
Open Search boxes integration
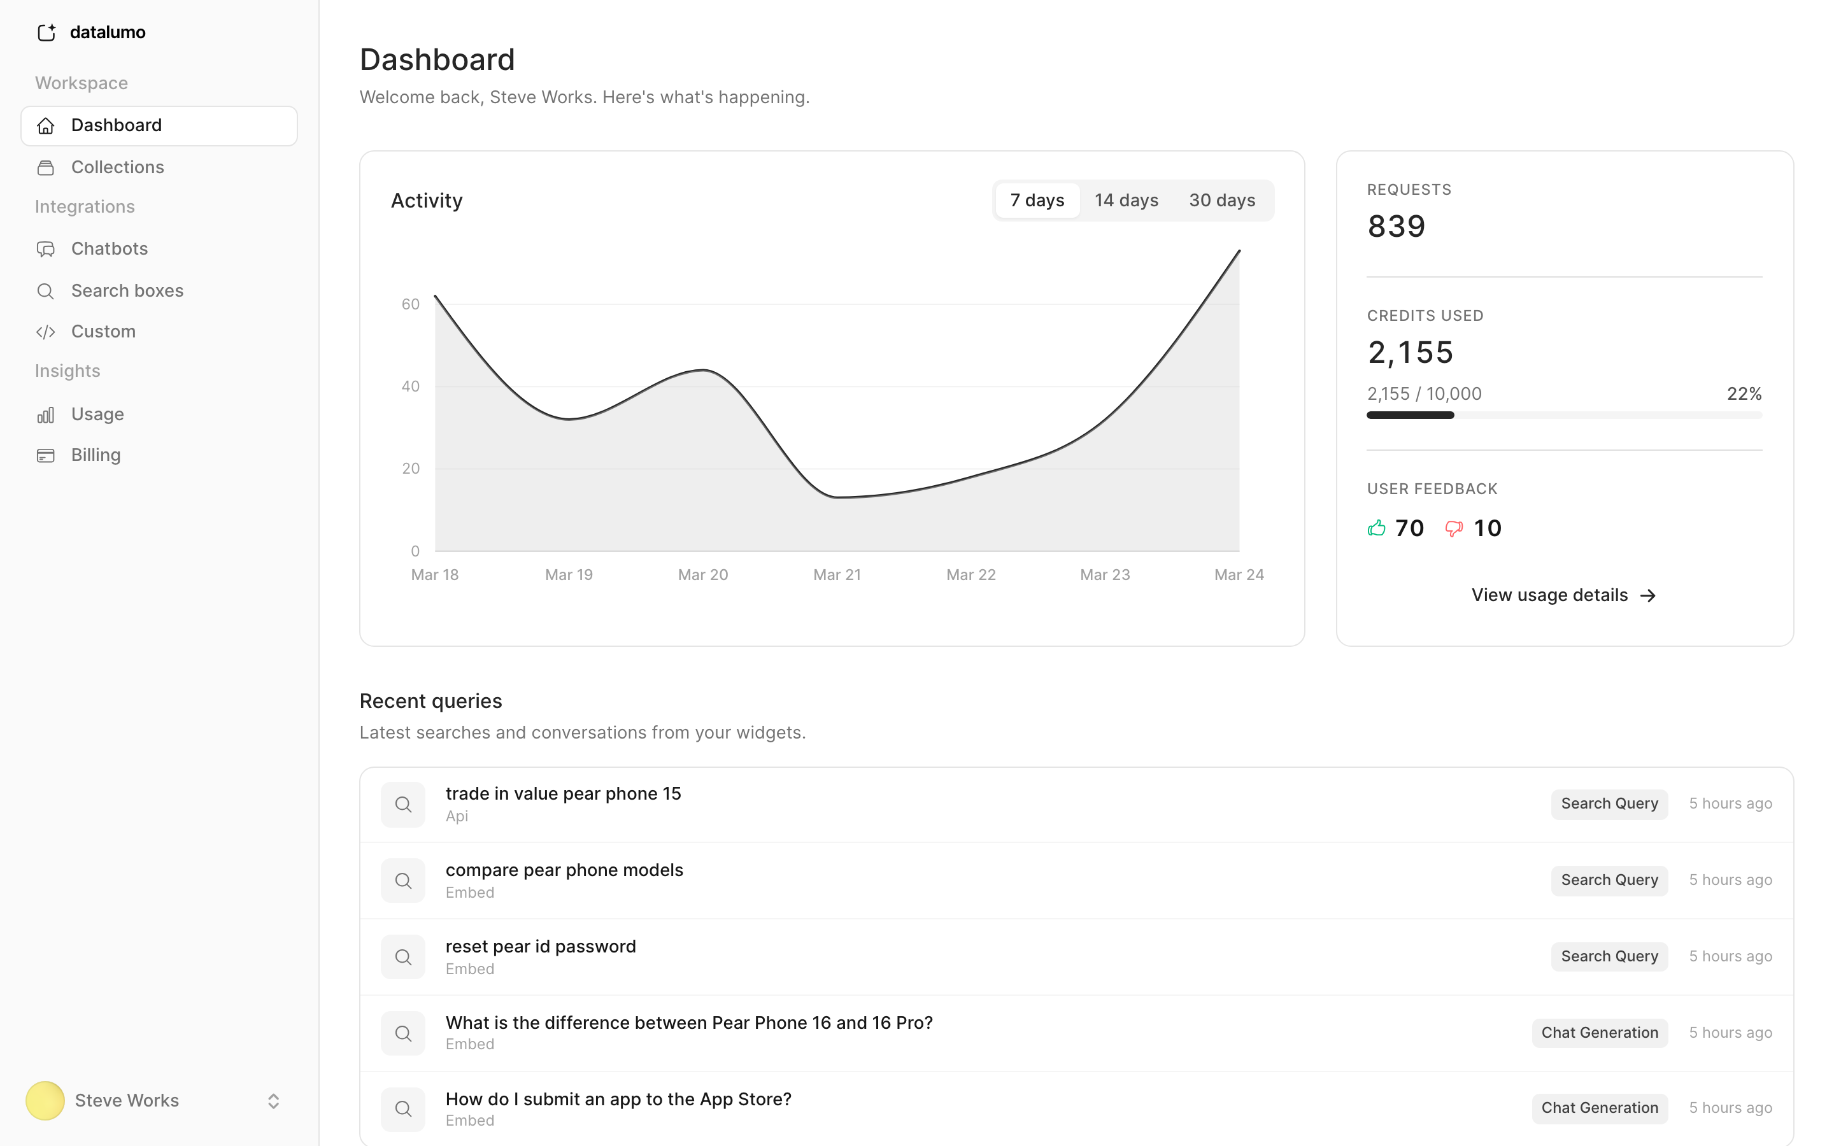tap(127, 290)
